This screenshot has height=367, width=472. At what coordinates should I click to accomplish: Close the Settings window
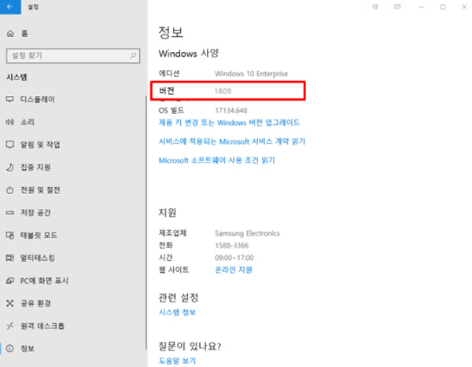pyautogui.click(x=464, y=7)
